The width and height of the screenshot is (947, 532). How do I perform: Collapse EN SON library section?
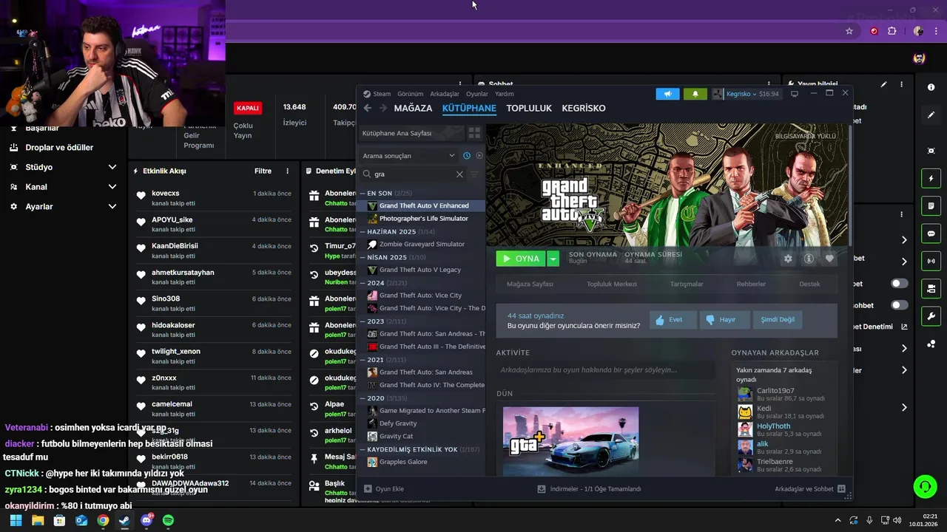363,194
